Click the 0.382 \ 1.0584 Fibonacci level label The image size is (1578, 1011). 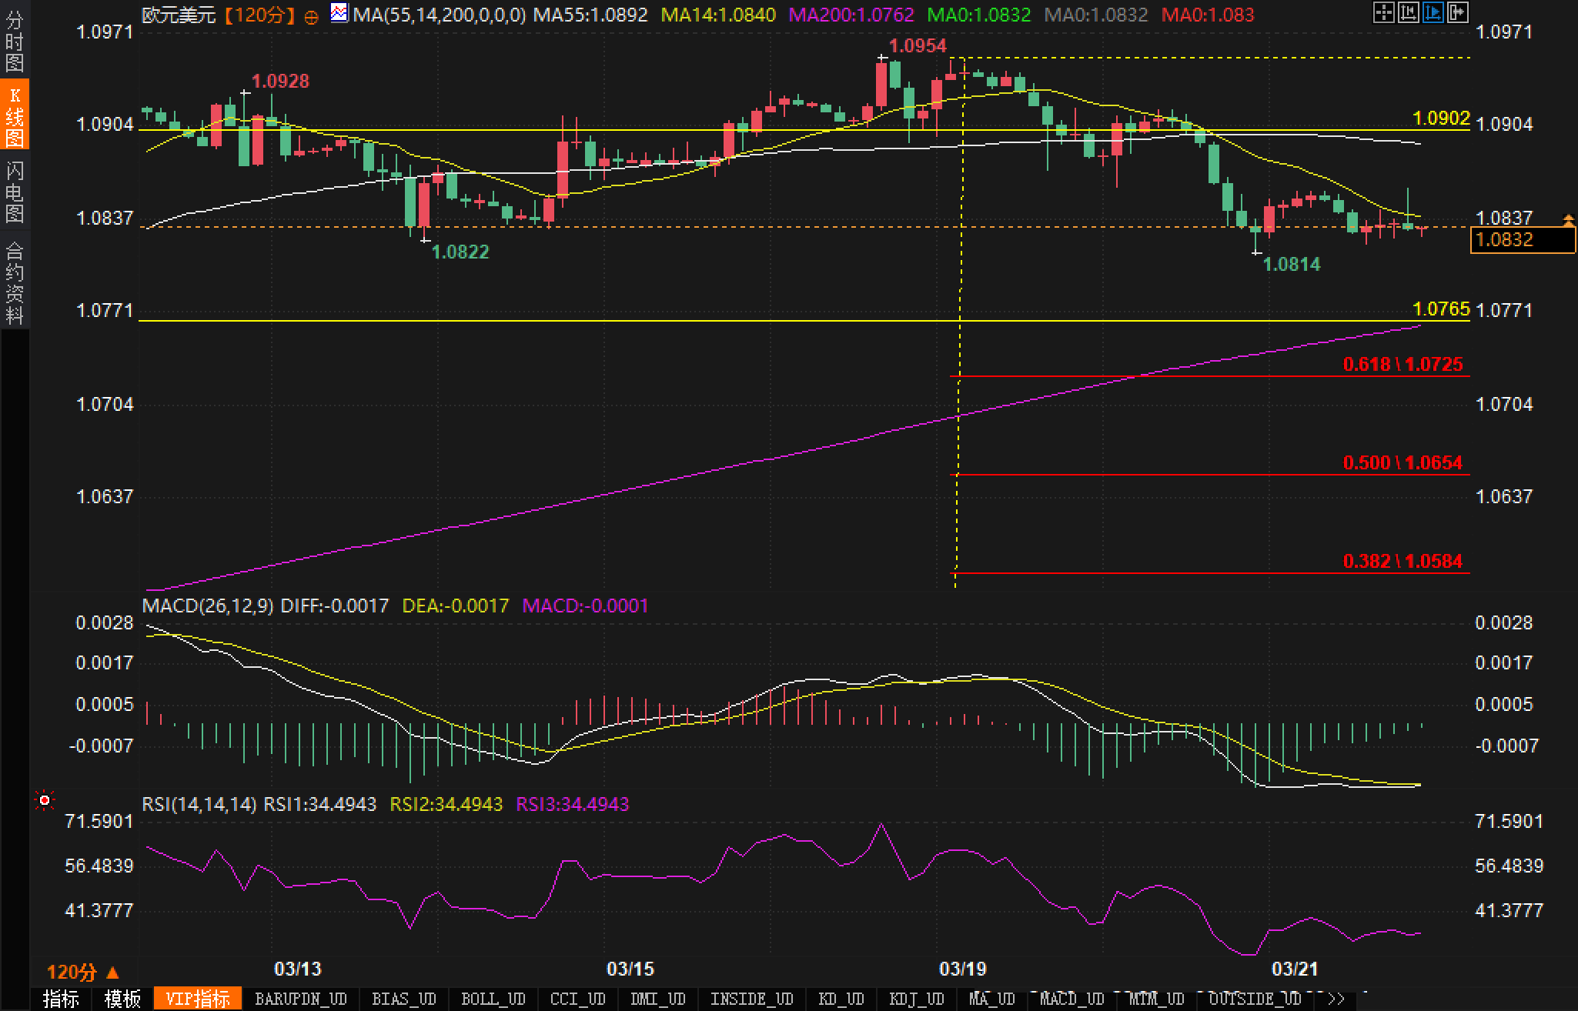[x=1402, y=561]
